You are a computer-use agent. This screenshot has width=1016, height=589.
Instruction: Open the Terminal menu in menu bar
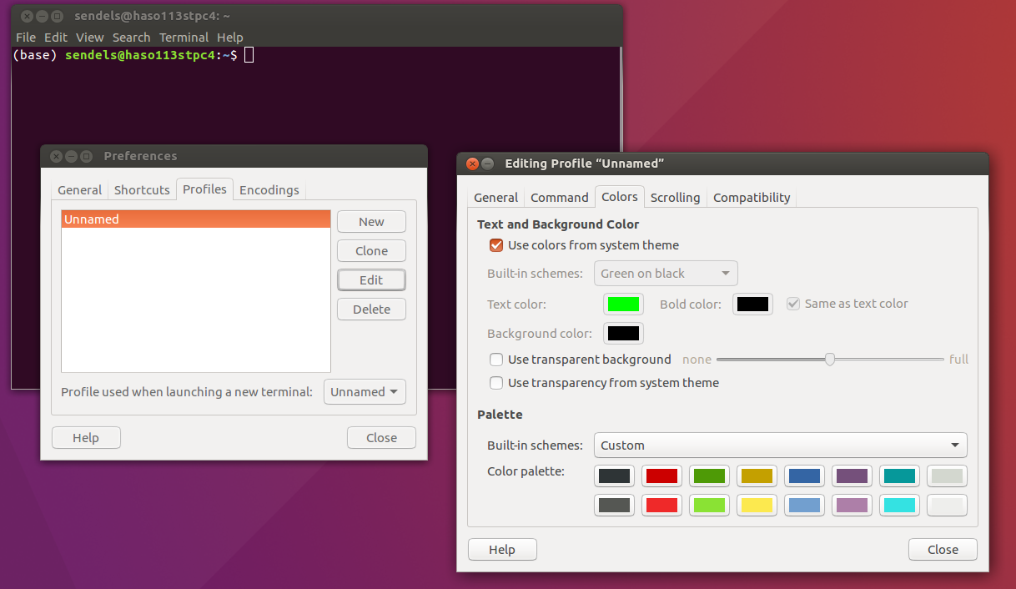pyautogui.click(x=184, y=38)
